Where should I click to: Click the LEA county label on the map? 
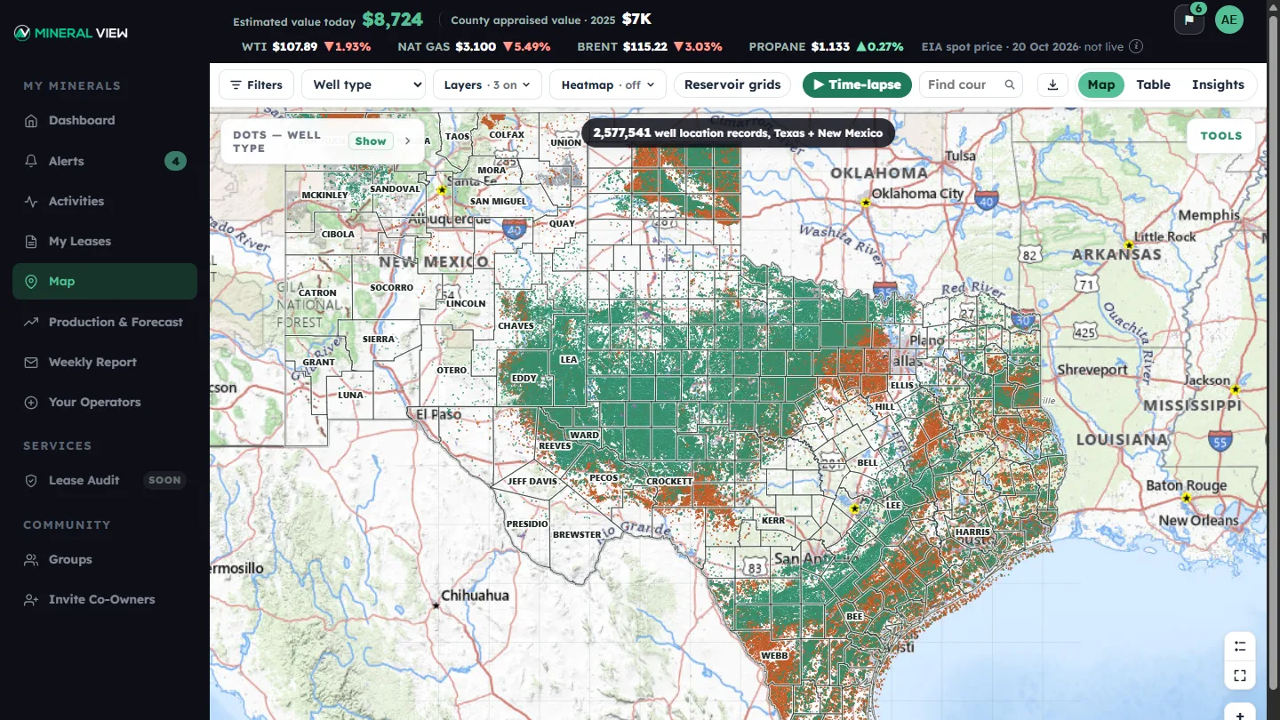569,360
